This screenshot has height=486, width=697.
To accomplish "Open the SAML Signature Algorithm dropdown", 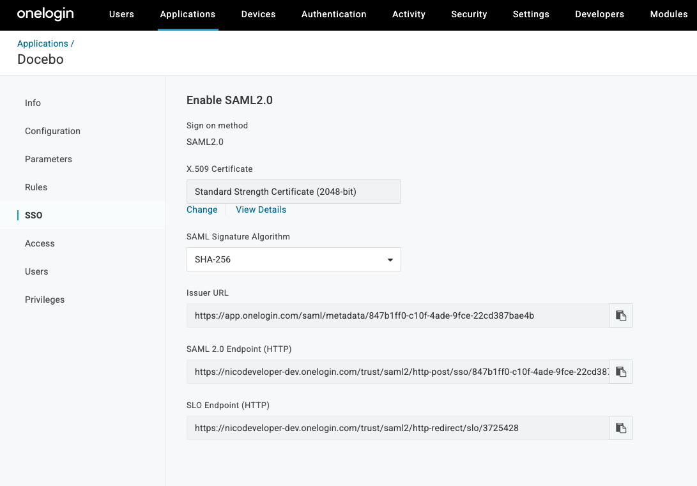I will tap(294, 260).
